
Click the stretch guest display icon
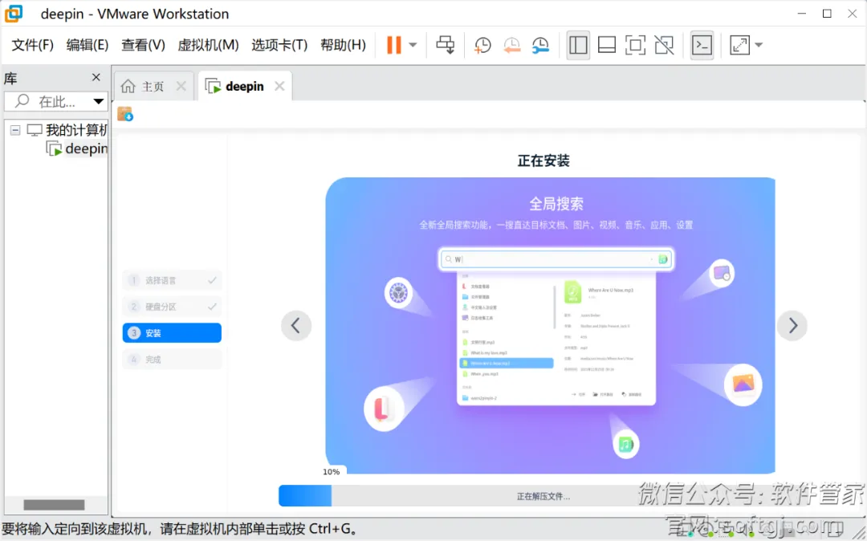point(739,45)
